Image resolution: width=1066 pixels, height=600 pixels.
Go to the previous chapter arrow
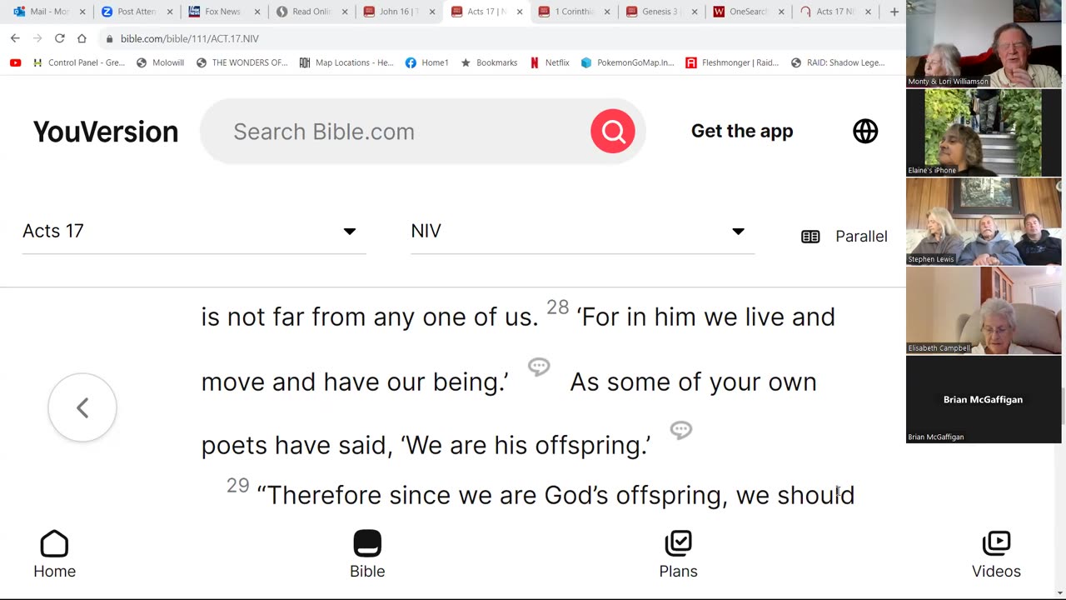(x=82, y=407)
